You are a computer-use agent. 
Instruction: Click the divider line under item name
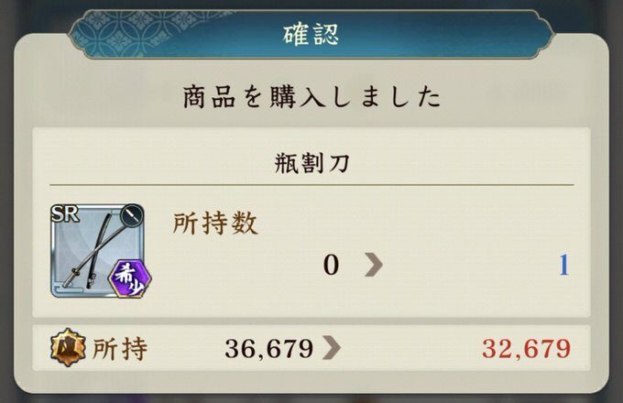click(311, 185)
